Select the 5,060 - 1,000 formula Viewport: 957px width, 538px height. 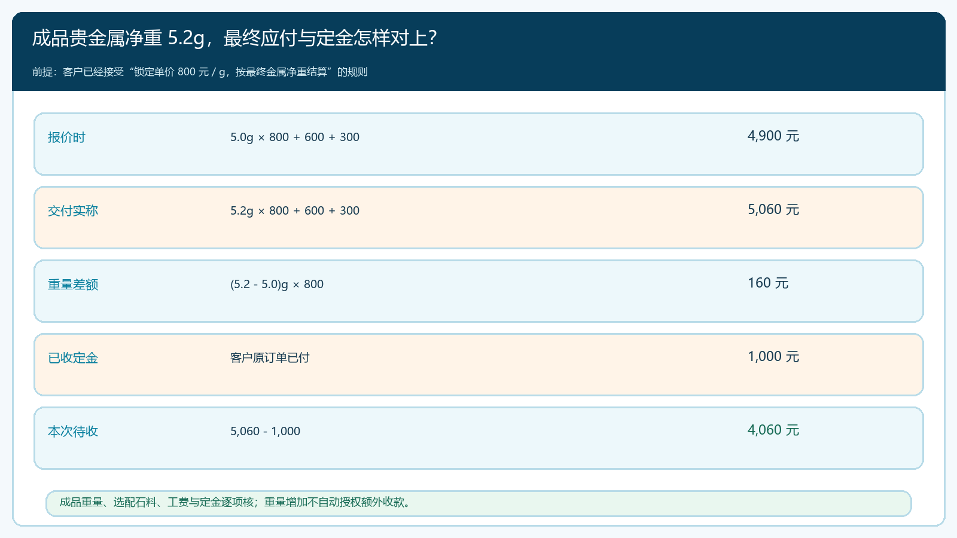[265, 431]
